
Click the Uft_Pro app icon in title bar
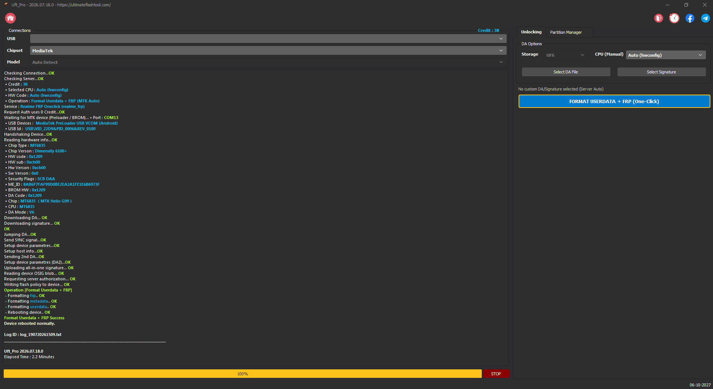click(6, 5)
